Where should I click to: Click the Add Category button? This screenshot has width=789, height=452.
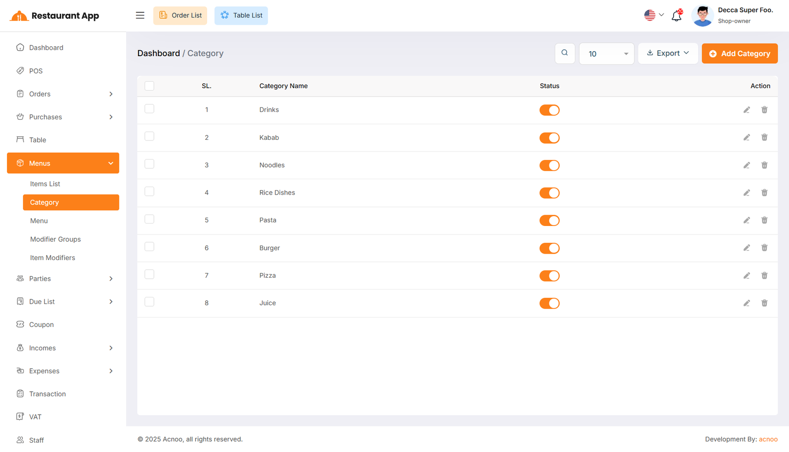click(739, 54)
